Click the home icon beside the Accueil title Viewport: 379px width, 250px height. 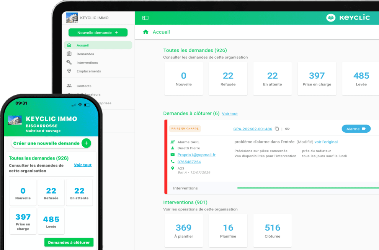click(145, 32)
